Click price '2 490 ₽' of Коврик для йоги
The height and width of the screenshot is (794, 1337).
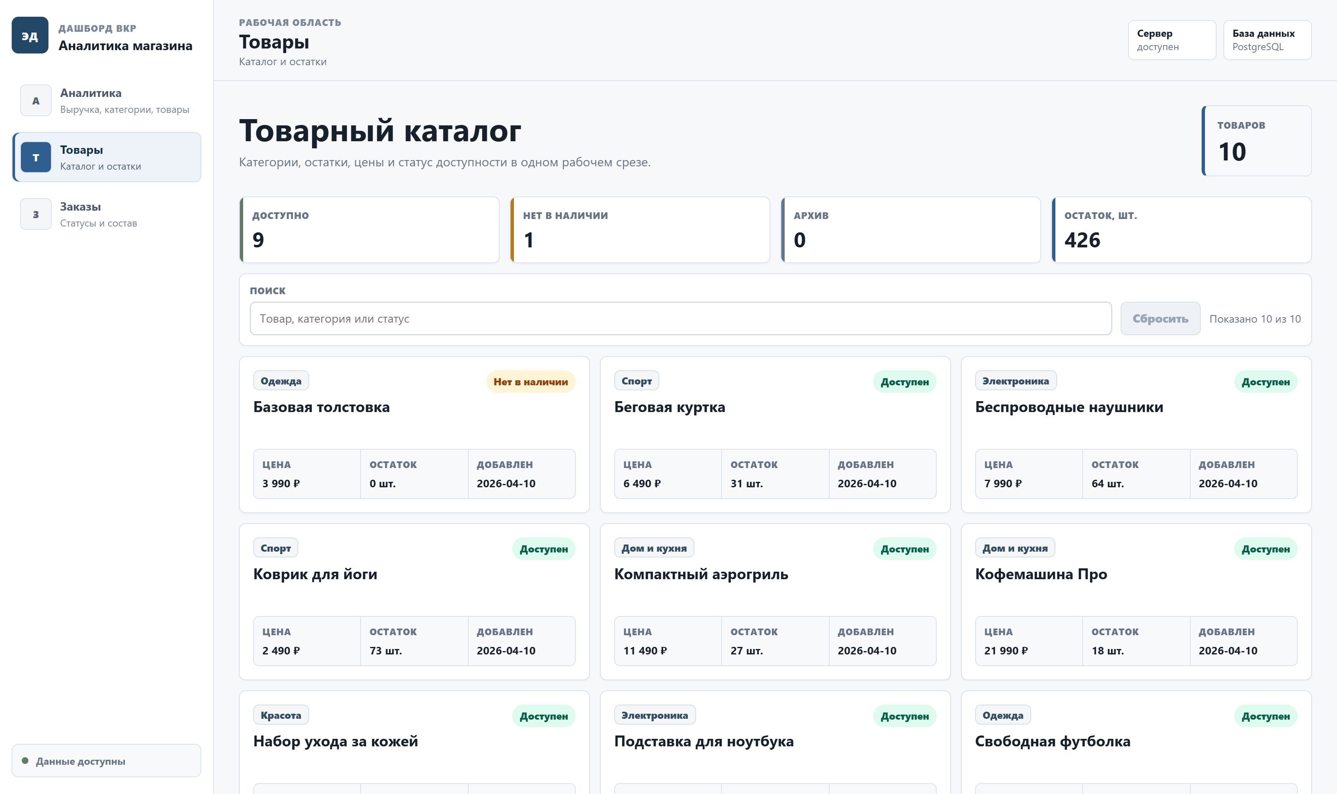[x=281, y=650]
